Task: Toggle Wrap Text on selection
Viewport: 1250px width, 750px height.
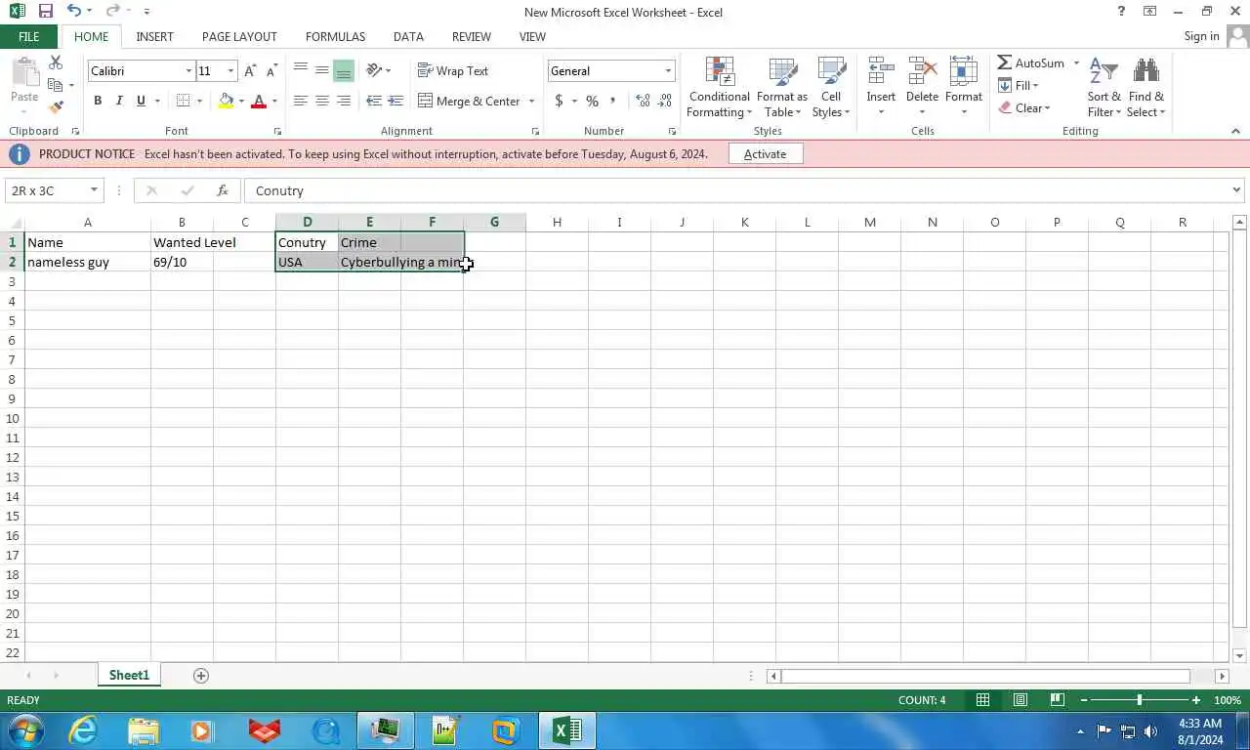Action: (x=453, y=70)
